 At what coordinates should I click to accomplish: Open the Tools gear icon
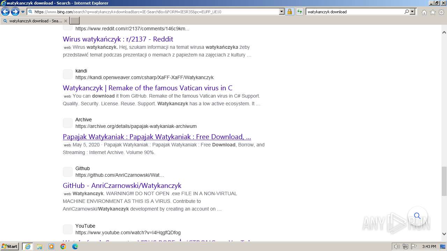click(441, 12)
